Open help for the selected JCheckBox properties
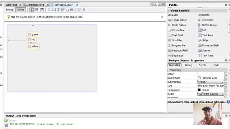Image resolution: width=230 pixels, height=129 pixels. pyautogui.click(x=228, y=102)
